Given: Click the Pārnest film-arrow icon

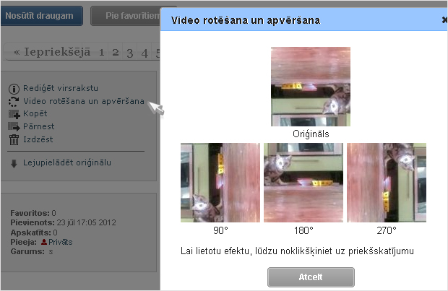Looking at the screenshot, I should [x=14, y=126].
